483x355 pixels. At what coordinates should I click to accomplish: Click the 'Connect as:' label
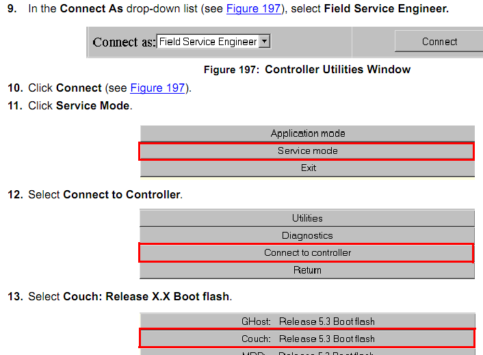[124, 42]
